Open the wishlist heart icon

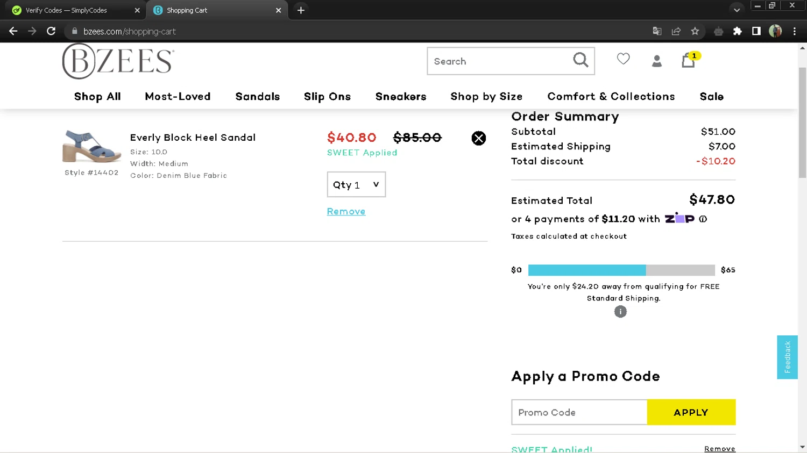click(x=623, y=59)
